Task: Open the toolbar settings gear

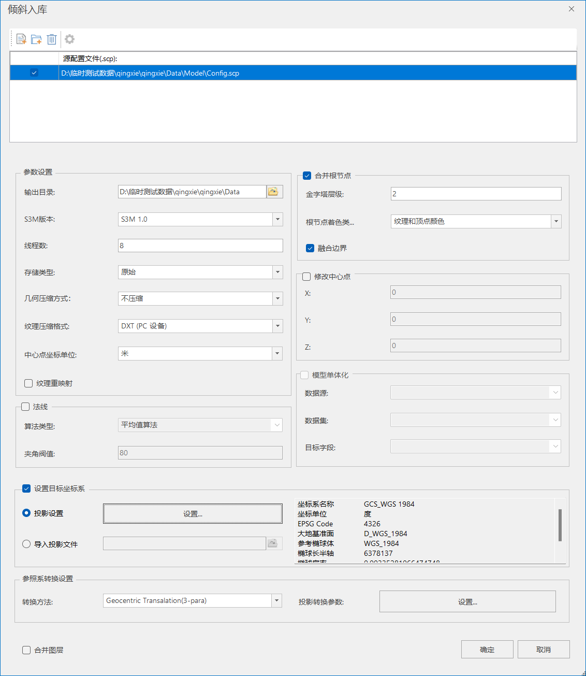Action: tap(69, 39)
